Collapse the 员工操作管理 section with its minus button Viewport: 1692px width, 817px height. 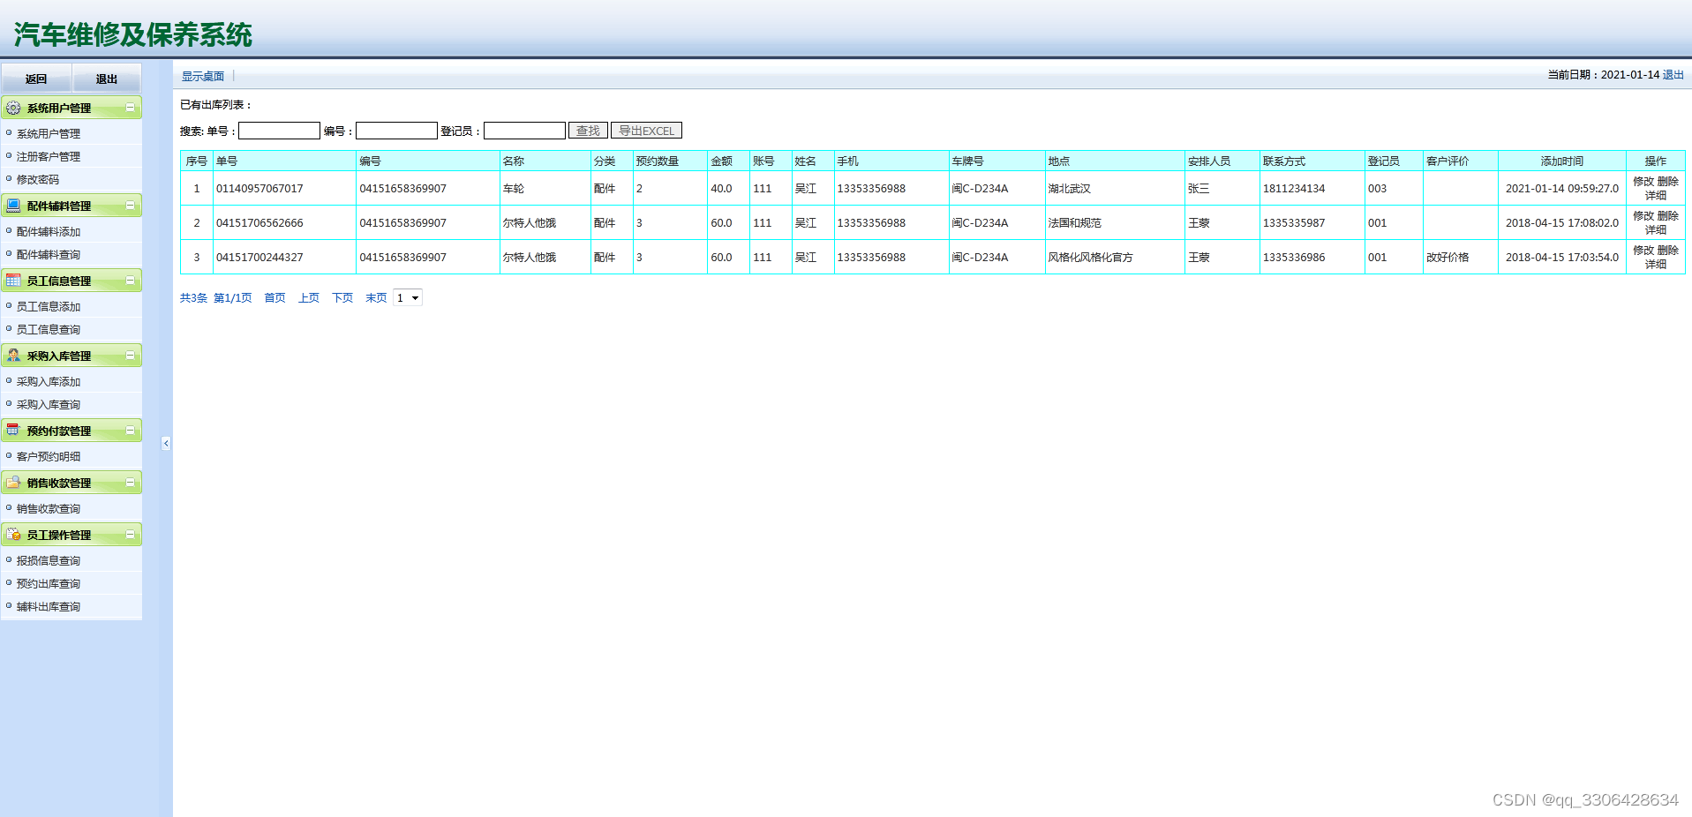pyautogui.click(x=130, y=535)
